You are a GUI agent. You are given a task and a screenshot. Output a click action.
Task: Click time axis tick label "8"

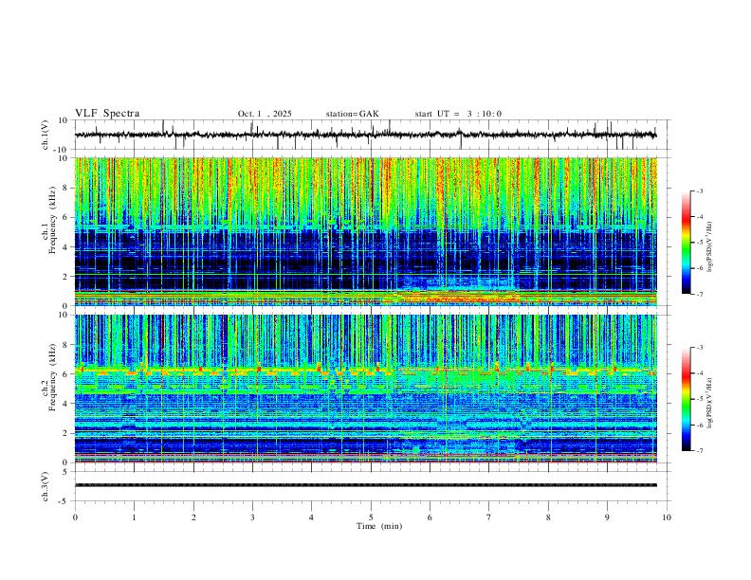click(x=548, y=517)
